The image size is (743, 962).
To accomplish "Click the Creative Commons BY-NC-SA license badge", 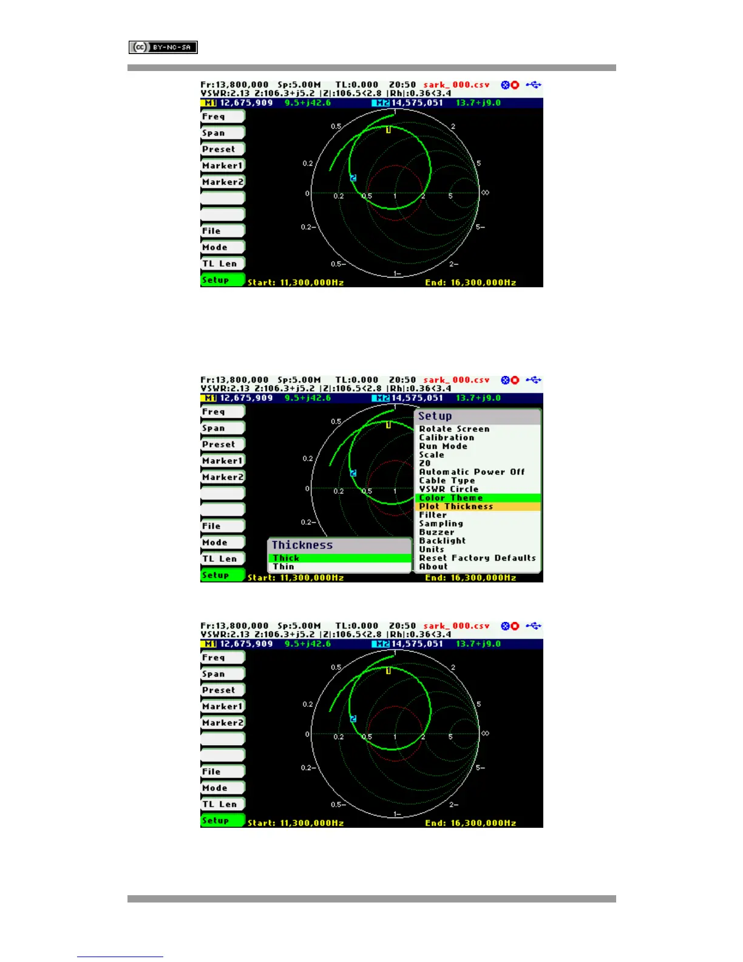I will [x=163, y=47].
